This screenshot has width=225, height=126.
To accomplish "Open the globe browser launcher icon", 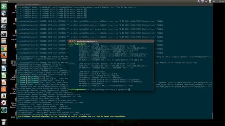I will 4,110.
